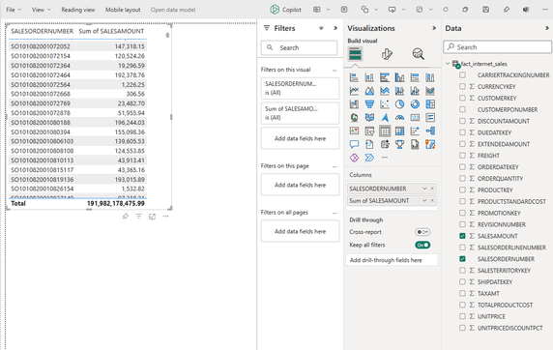This screenshot has height=350, width=553.
Task: Collapse the Data pane
Action: 546,28
